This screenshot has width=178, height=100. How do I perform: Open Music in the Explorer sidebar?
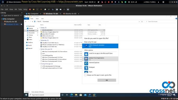[30, 37]
